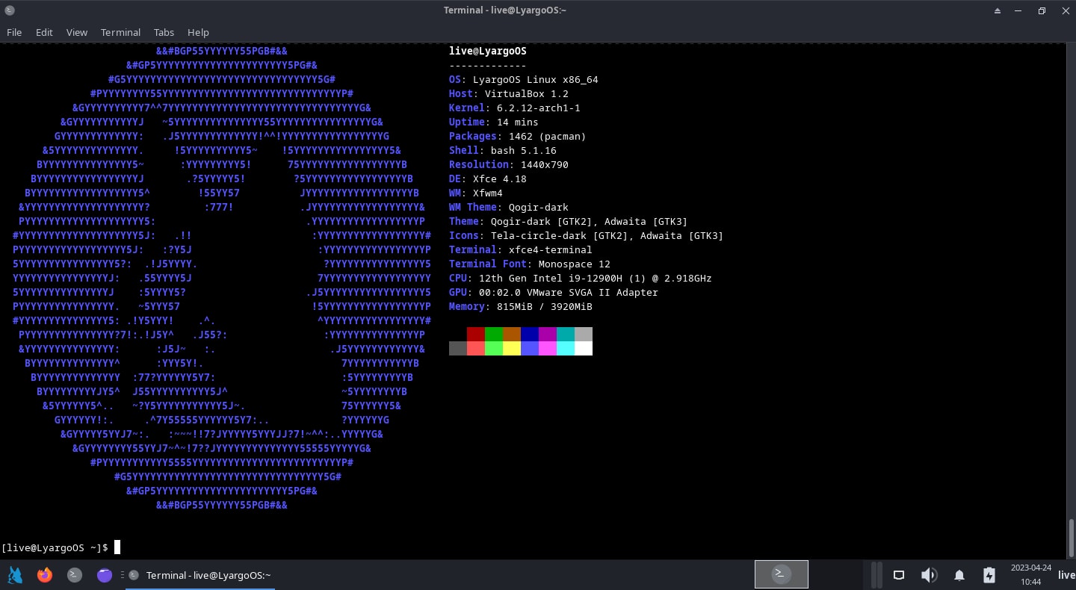Click the Packages line '1462 (pacman)'
This screenshot has height=590, width=1076.
(518, 136)
